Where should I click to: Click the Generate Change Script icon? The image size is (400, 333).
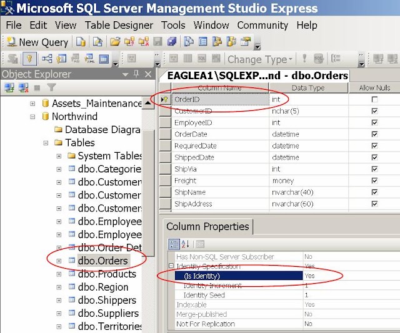click(12, 59)
